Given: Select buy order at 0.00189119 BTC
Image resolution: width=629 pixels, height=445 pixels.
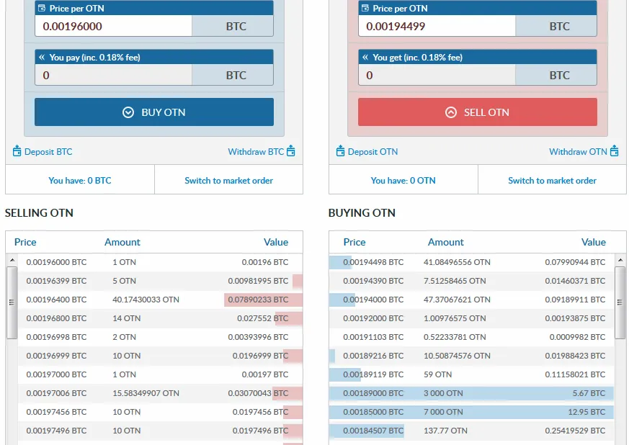Looking at the screenshot, I should pyautogui.click(x=471, y=374).
